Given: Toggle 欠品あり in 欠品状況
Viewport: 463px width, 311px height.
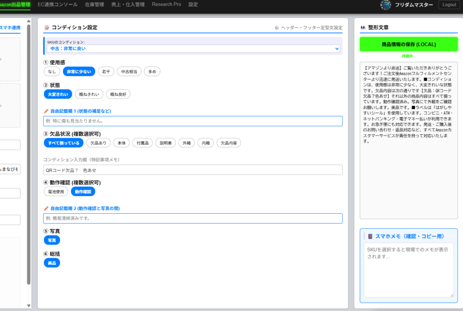Looking at the screenshot, I should (98, 143).
